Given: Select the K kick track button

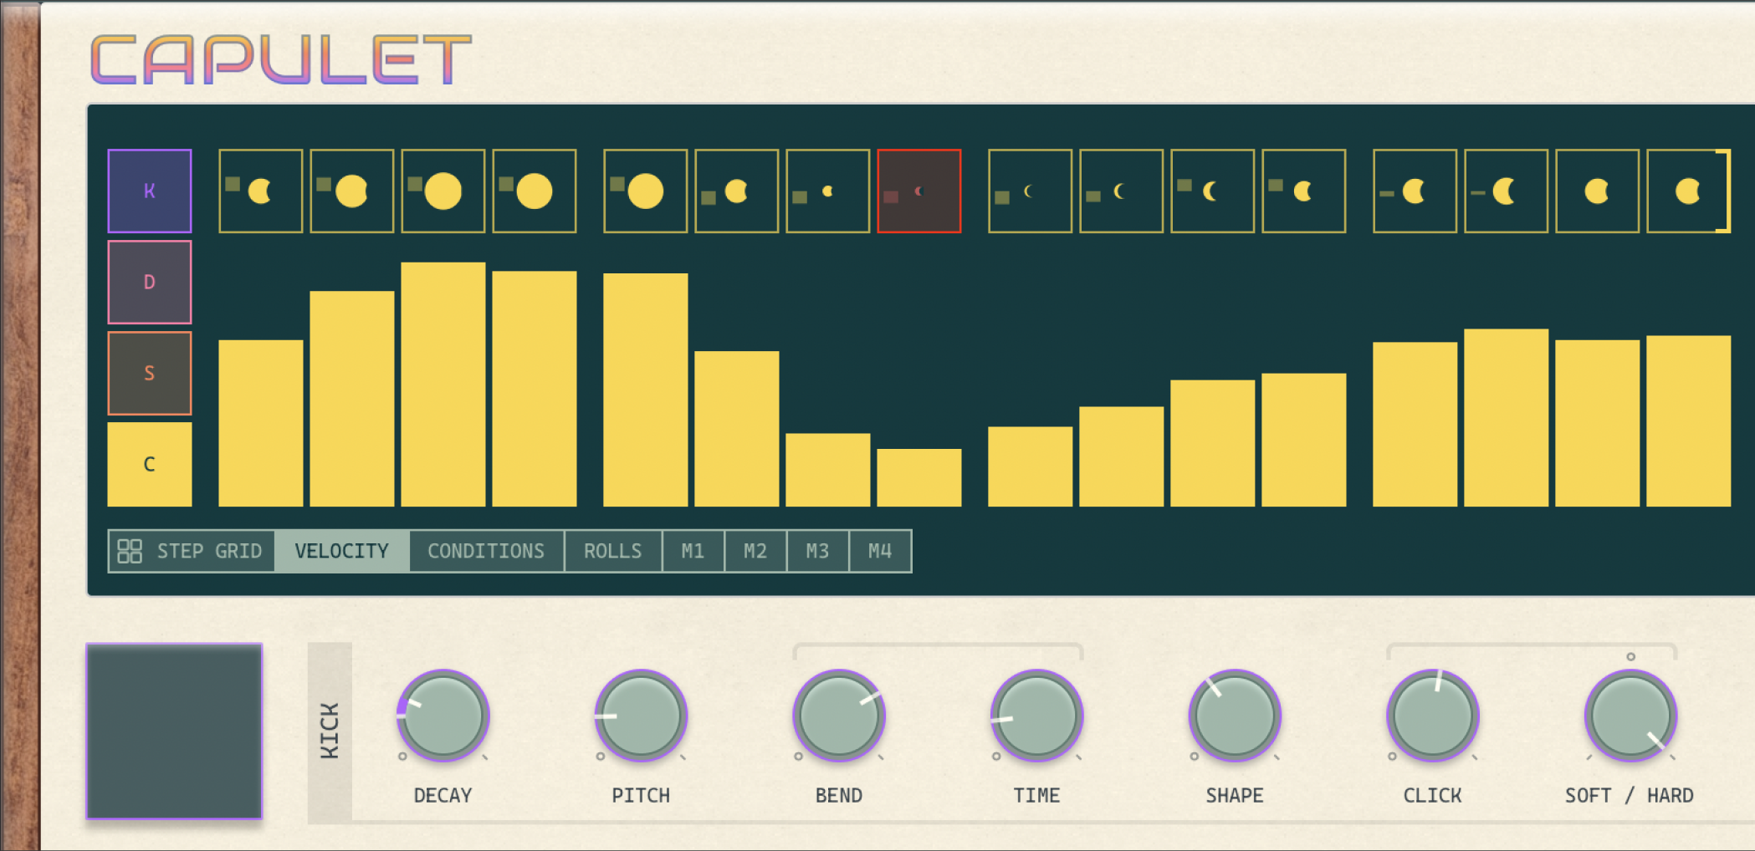Looking at the screenshot, I should click(x=150, y=191).
